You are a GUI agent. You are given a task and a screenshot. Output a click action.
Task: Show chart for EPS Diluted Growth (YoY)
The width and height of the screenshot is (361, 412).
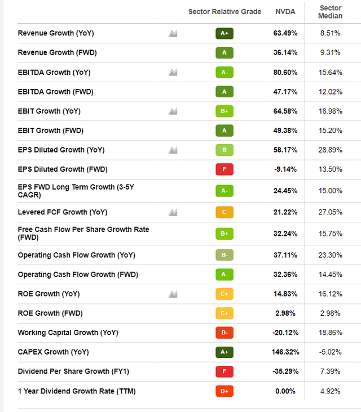(x=173, y=150)
